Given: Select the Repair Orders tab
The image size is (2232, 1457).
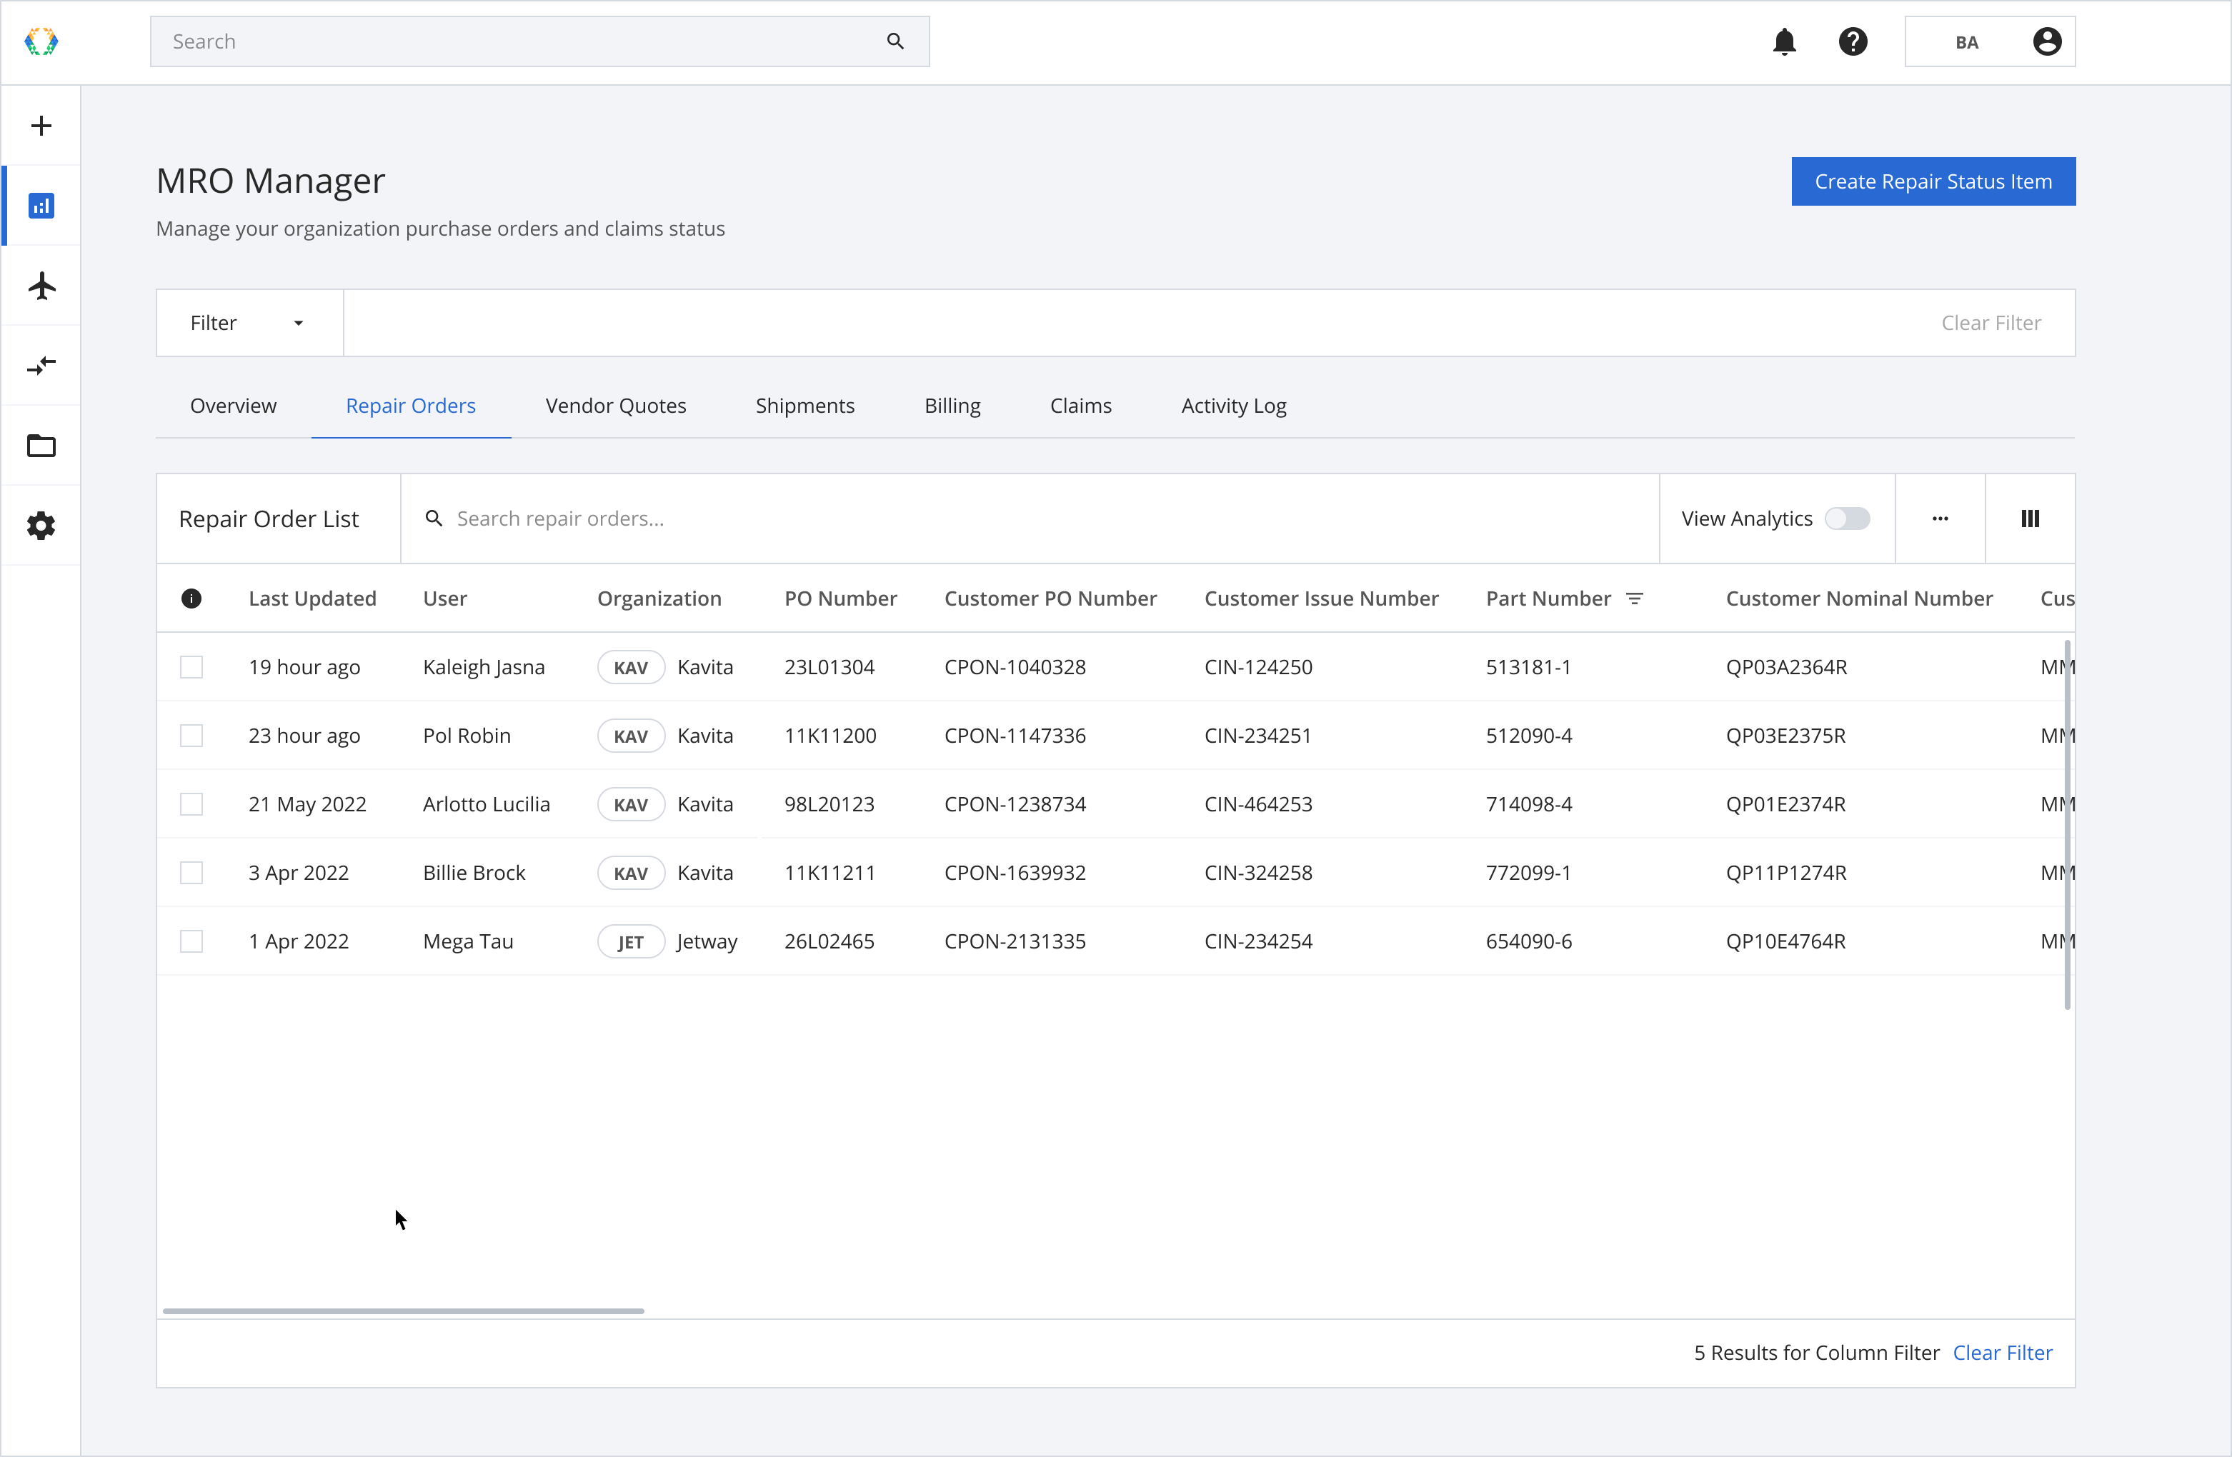Looking at the screenshot, I should tap(411, 405).
